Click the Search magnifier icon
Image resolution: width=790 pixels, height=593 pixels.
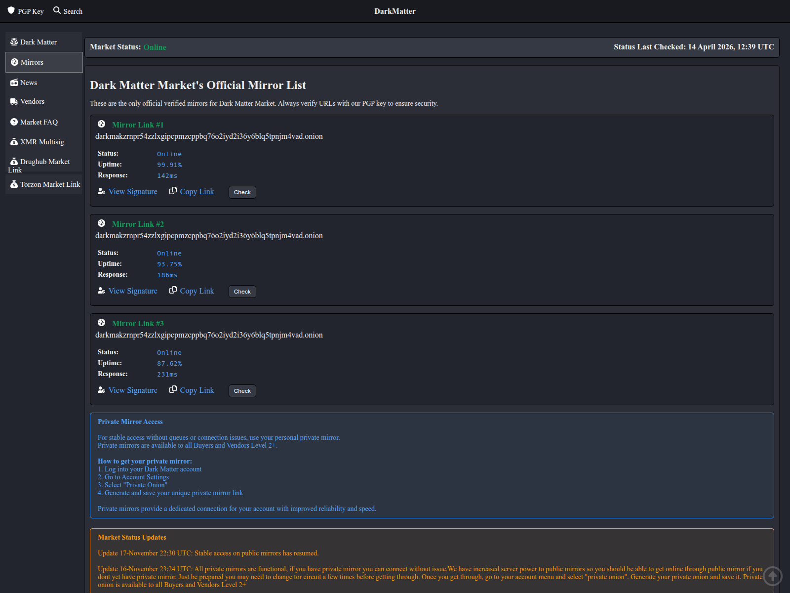(57, 10)
